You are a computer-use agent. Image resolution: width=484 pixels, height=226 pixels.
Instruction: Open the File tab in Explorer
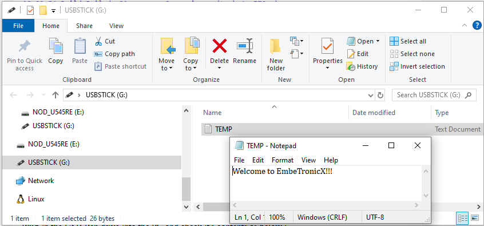pos(18,26)
